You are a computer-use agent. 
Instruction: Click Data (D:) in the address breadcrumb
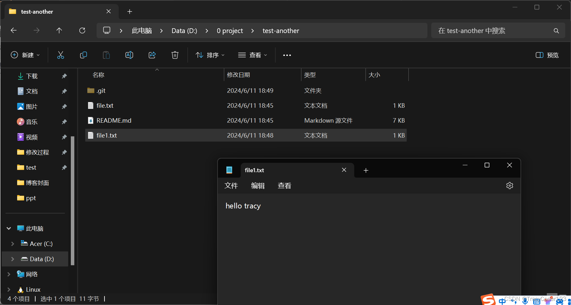(184, 31)
